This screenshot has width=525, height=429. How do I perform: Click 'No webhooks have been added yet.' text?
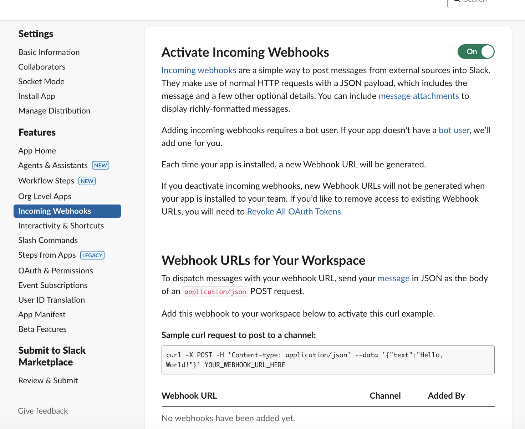coord(228,418)
